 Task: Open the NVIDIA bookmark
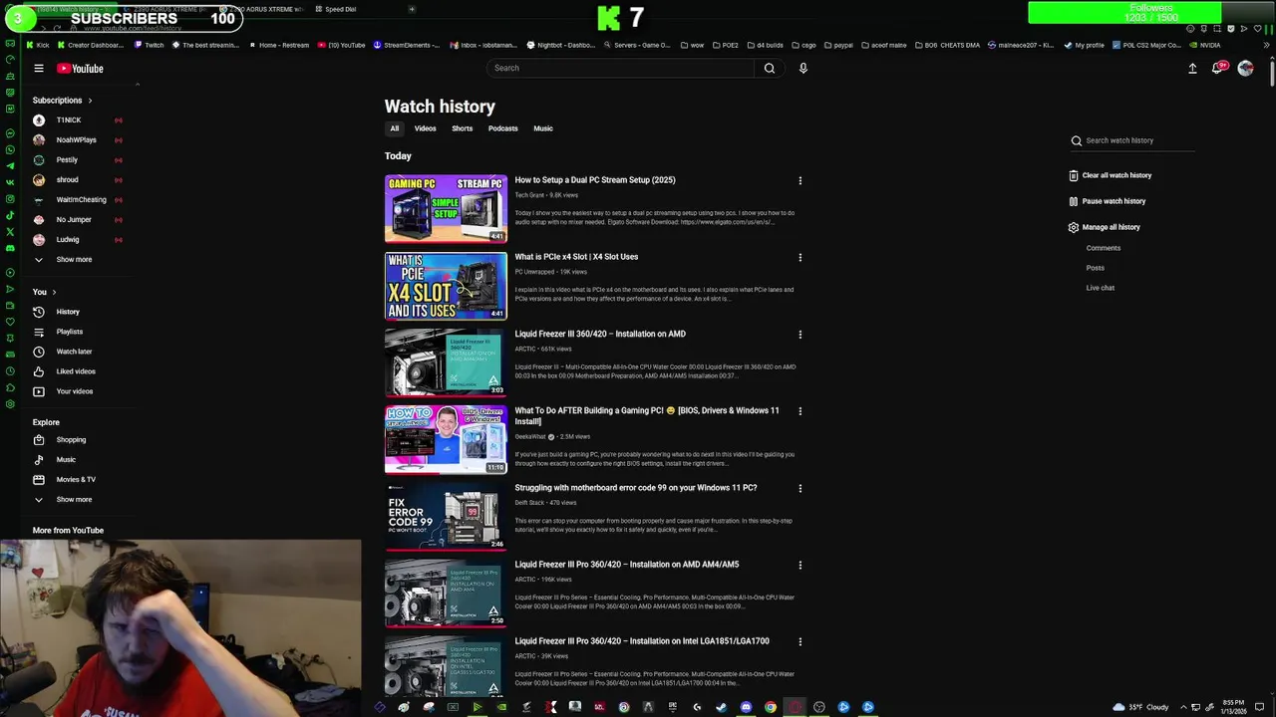coord(1205,45)
